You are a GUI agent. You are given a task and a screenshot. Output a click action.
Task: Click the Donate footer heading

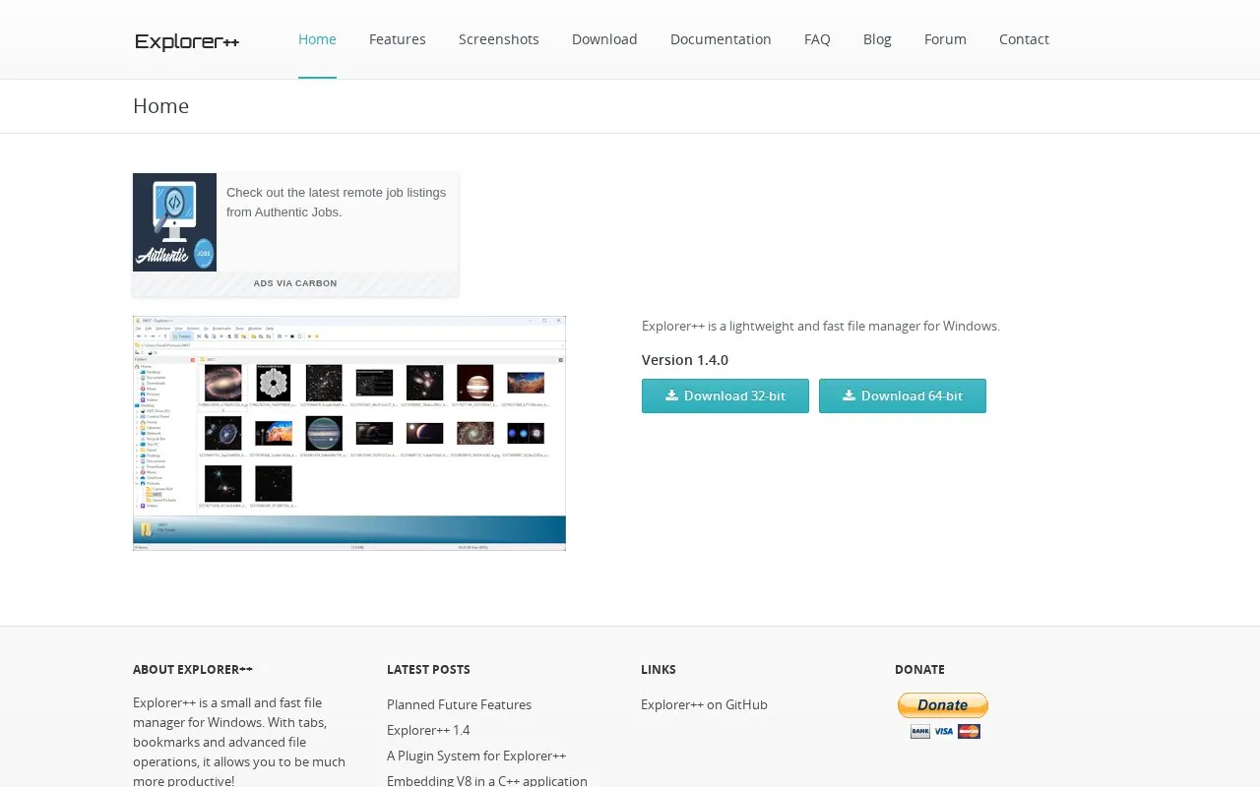[x=919, y=669]
